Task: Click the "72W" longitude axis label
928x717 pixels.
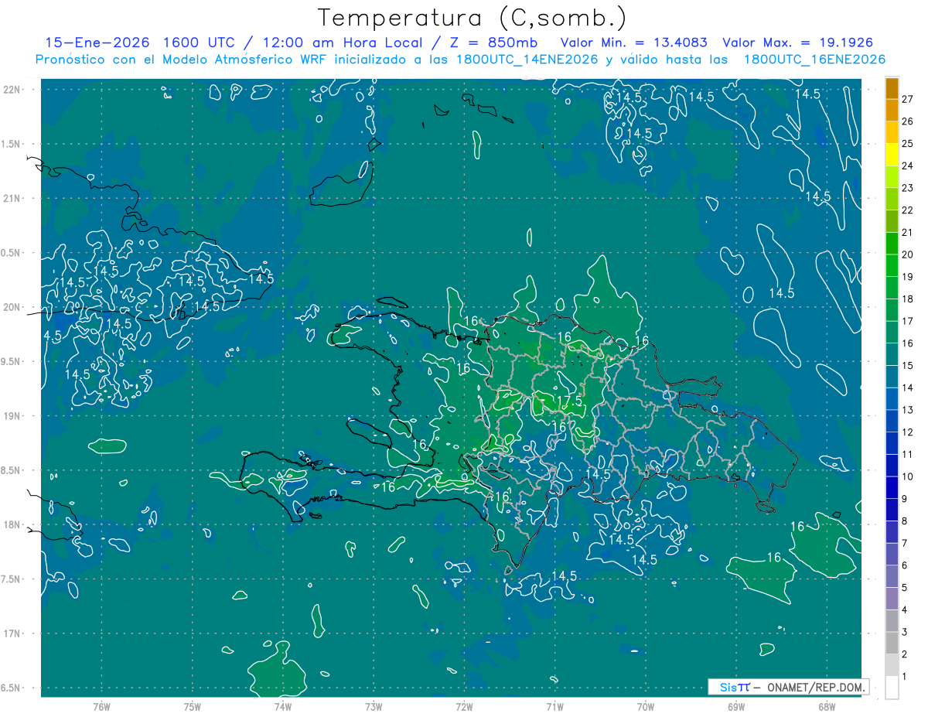Action: [464, 708]
